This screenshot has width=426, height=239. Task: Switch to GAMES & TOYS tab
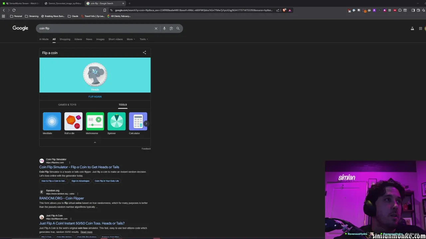coord(67,105)
